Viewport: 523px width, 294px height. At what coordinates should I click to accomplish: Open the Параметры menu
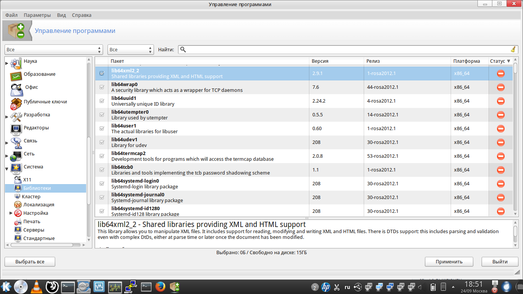point(37,15)
